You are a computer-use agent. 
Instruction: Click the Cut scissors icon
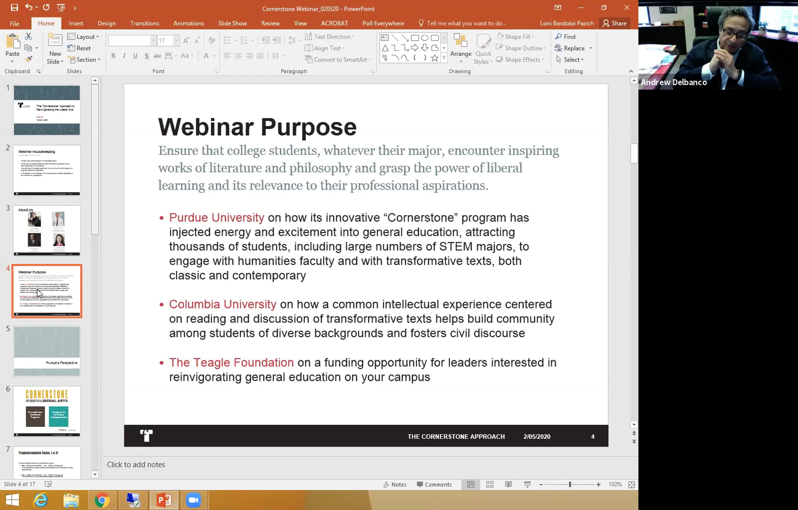click(29, 37)
